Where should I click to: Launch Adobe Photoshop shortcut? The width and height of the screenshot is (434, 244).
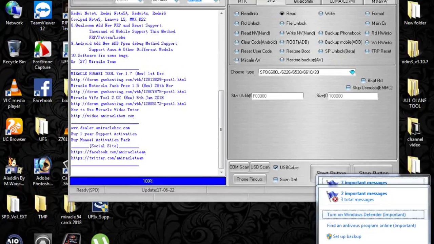(43, 171)
